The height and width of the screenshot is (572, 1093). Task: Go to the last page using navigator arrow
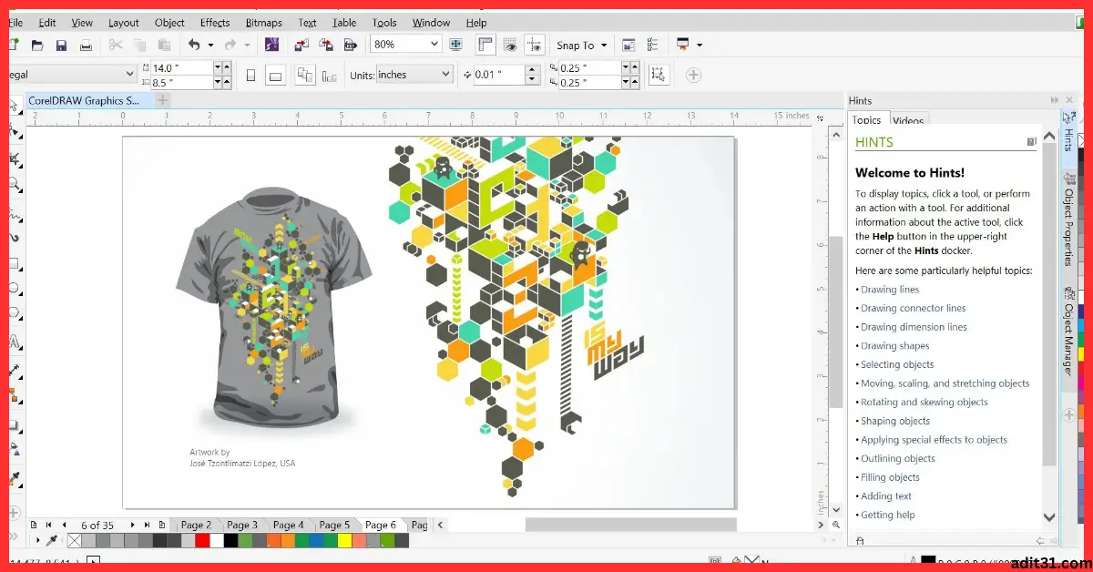(147, 525)
